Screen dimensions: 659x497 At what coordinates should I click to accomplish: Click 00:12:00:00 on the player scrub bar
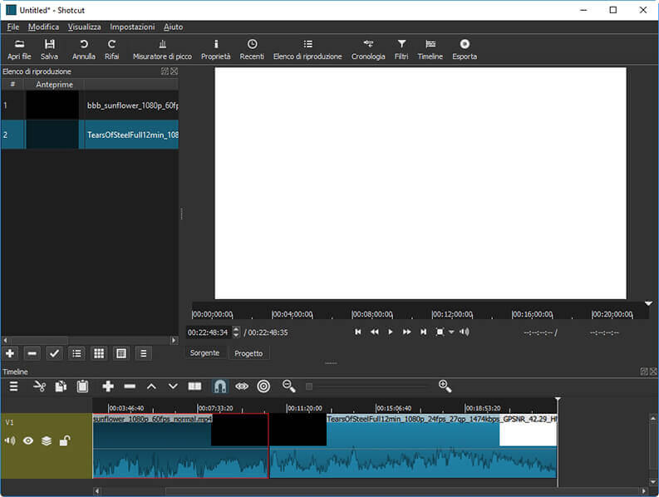pyautogui.click(x=452, y=314)
